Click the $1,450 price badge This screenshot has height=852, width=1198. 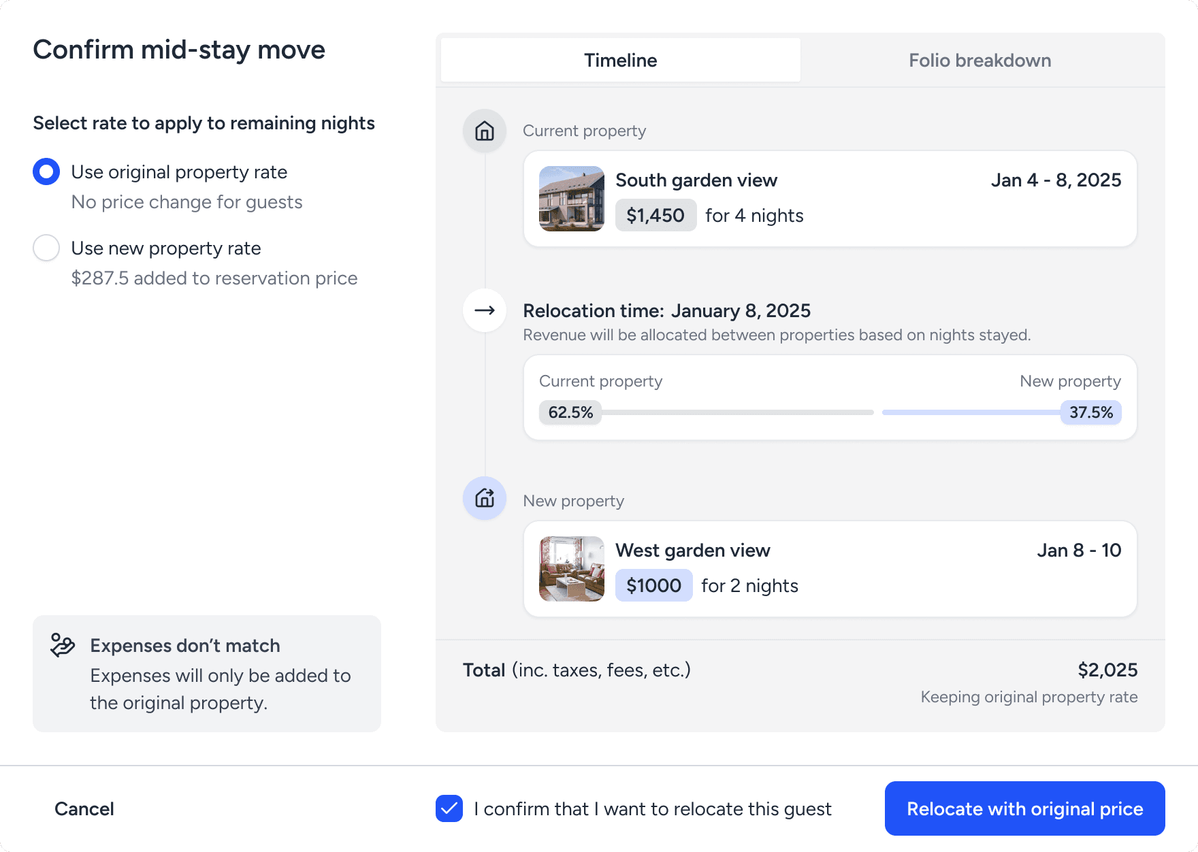[x=655, y=215]
